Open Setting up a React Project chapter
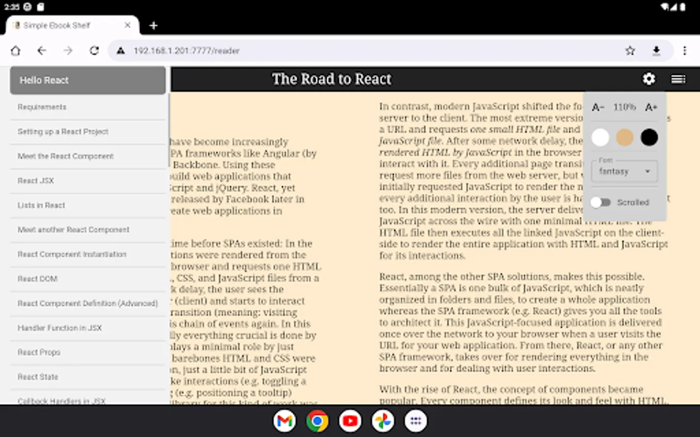The height and width of the screenshot is (437, 700). [x=88, y=132]
